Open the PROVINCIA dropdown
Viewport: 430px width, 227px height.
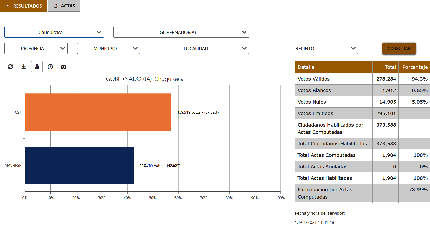36,48
